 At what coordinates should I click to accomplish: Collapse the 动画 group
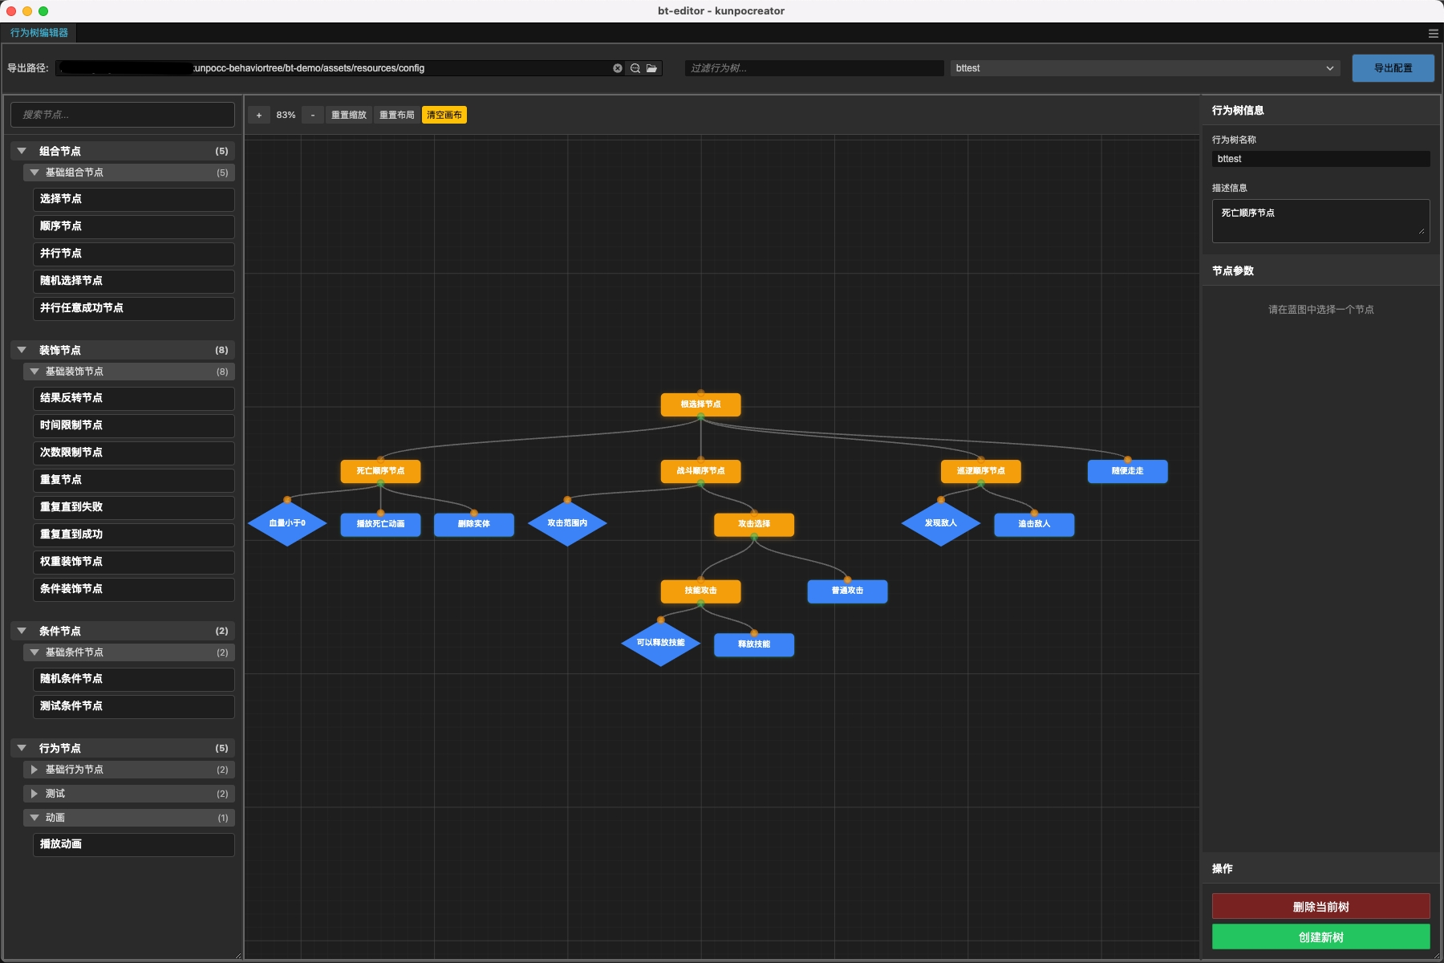click(34, 818)
